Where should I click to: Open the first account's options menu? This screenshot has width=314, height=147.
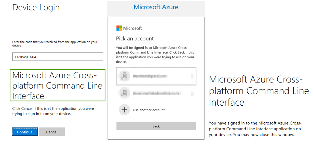coord(192,76)
